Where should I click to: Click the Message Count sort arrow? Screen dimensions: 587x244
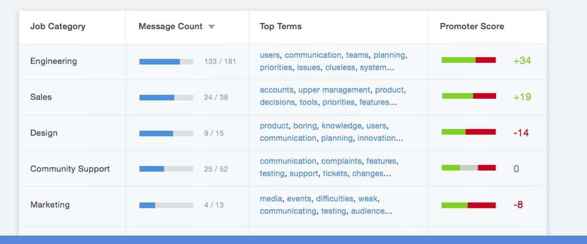pos(212,27)
